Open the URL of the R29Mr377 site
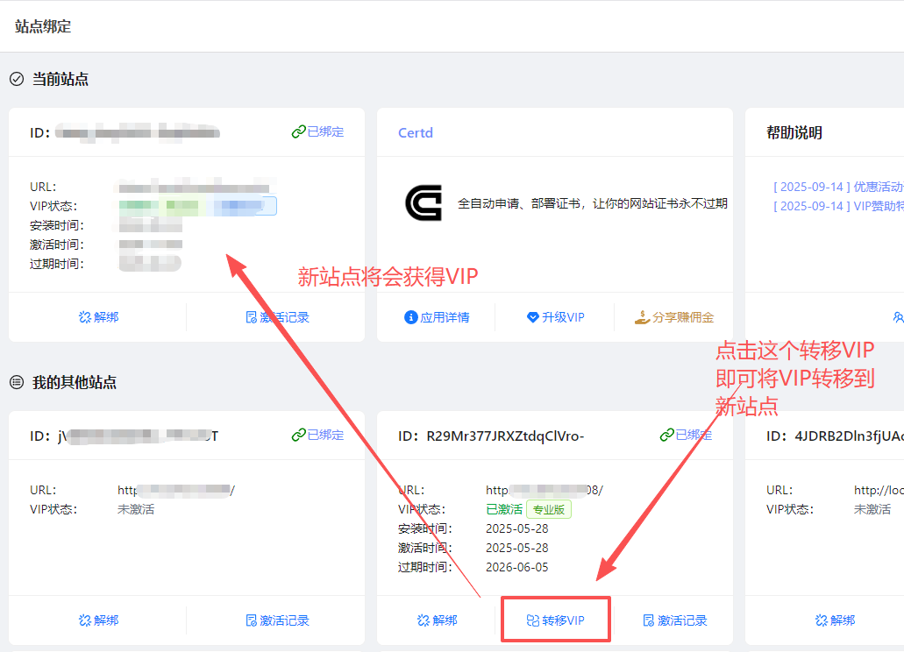Screen dimensions: 904x652 tap(544, 490)
